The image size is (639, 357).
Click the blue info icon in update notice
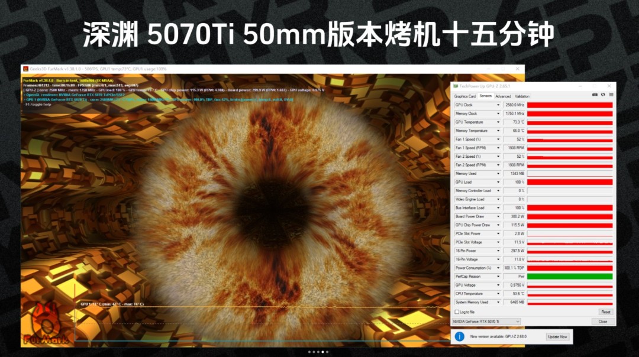pos(459,336)
